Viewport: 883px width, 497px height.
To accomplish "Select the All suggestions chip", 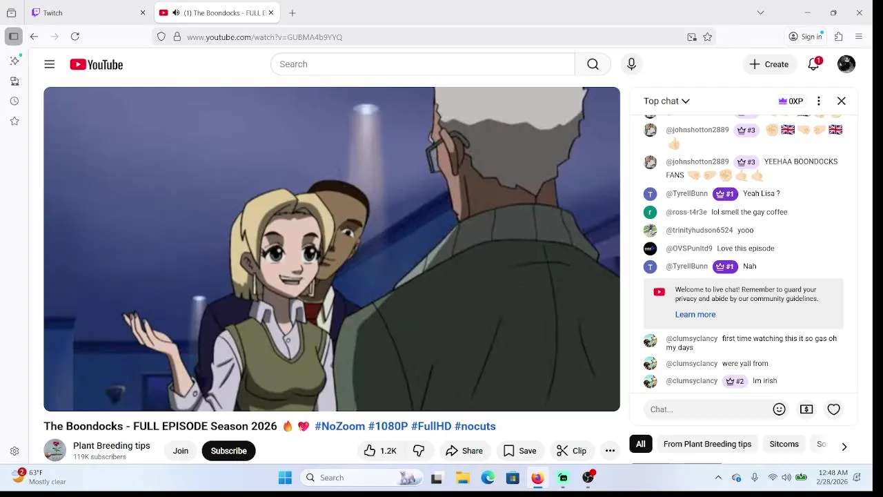I will pyautogui.click(x=641, y=444).
